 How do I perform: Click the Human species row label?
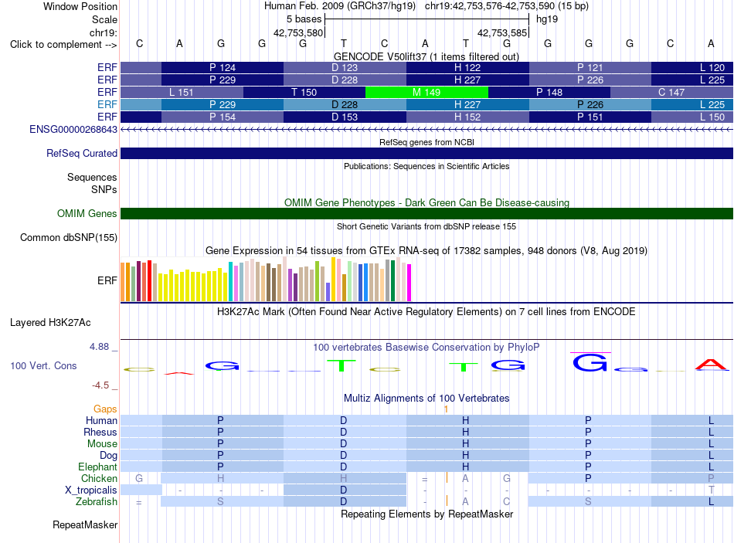click(x=101, y=420)
